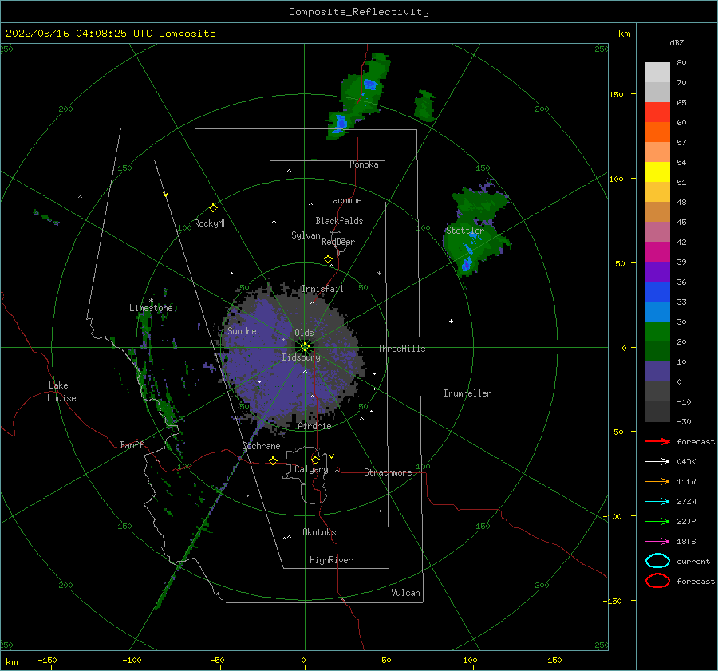Select the Vulcan label
This screenshot has height=671, width=718.
[406, 593]
